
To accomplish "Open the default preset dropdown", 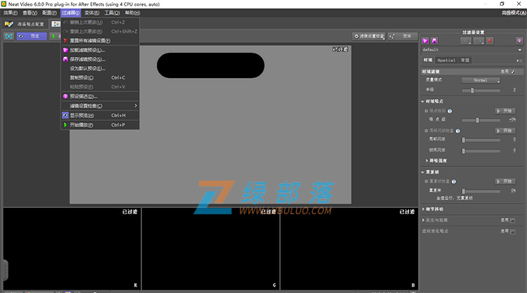I will 472,50.
